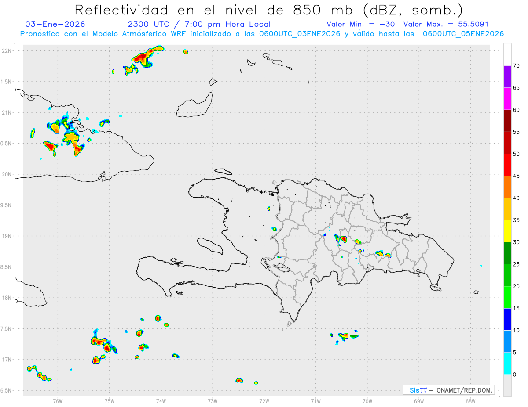The height and width of the screenshot is (407, 528).
Task: Click the '74W' longitude label
Action: coord(161,401)
